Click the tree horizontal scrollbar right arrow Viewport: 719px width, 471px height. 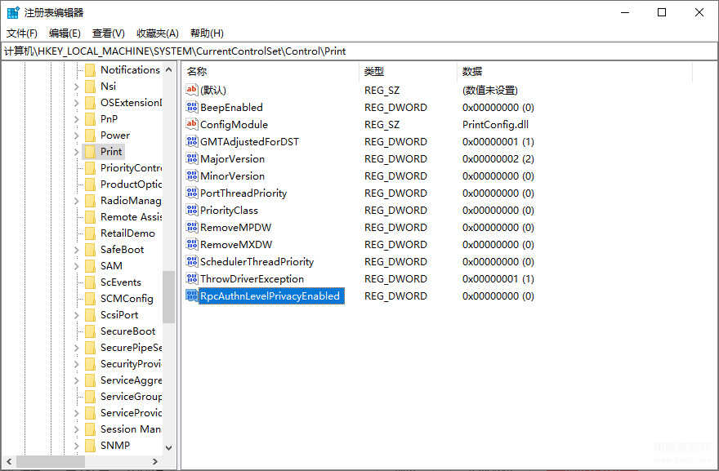(x=155, y=461)
